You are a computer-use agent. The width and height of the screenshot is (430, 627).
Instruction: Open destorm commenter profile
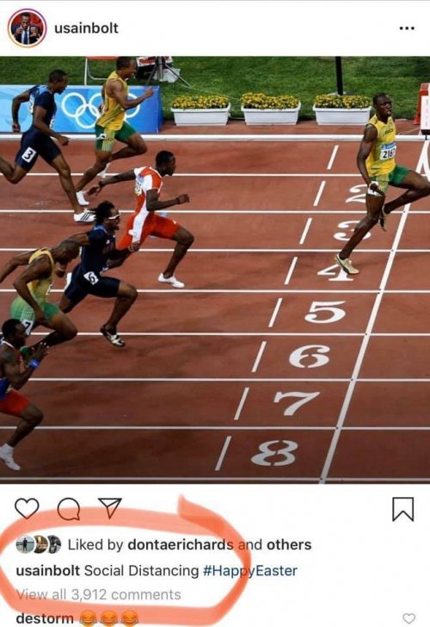click(x=45, y=618)
